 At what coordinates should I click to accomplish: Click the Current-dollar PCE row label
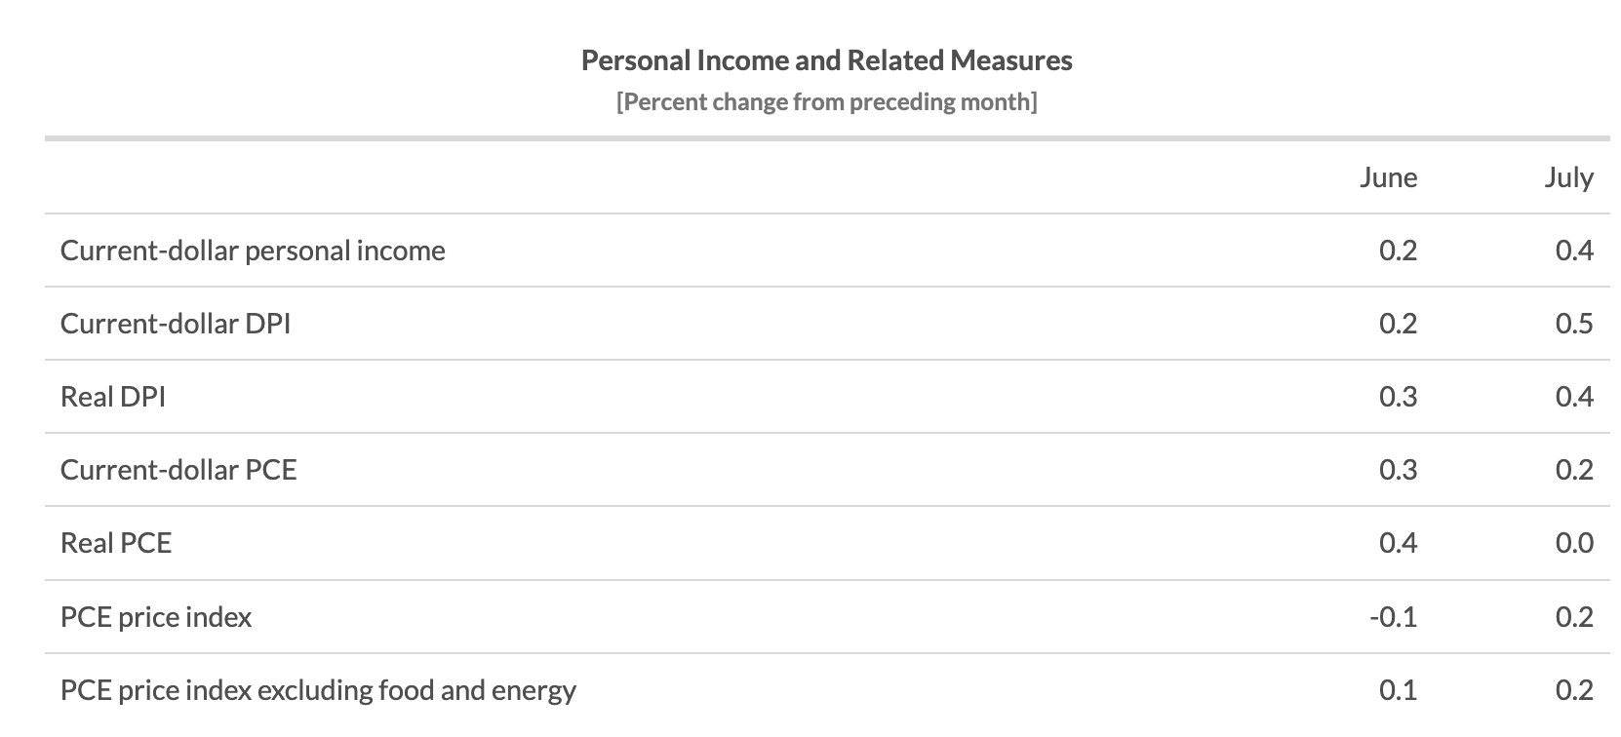coord(178,470)
